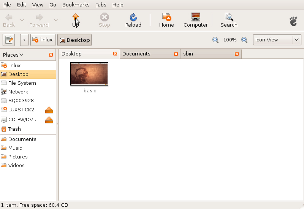Go up one folder with Up arrow
Viewport: 304px width, 209px height.
point(75,20)
